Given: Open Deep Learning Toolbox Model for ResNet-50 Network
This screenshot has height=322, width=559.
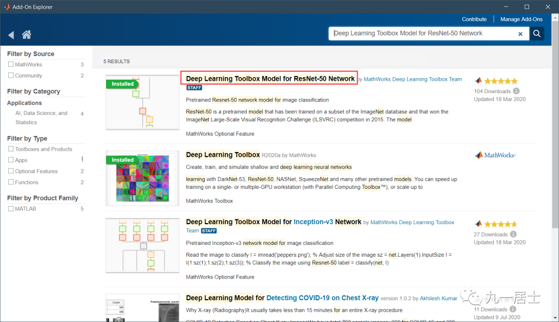Looking at the screenshot, I should coord(270,79).
